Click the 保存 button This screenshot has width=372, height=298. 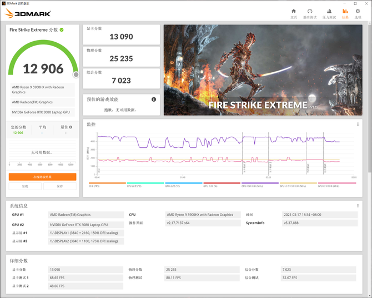click(x=59, y=186)
